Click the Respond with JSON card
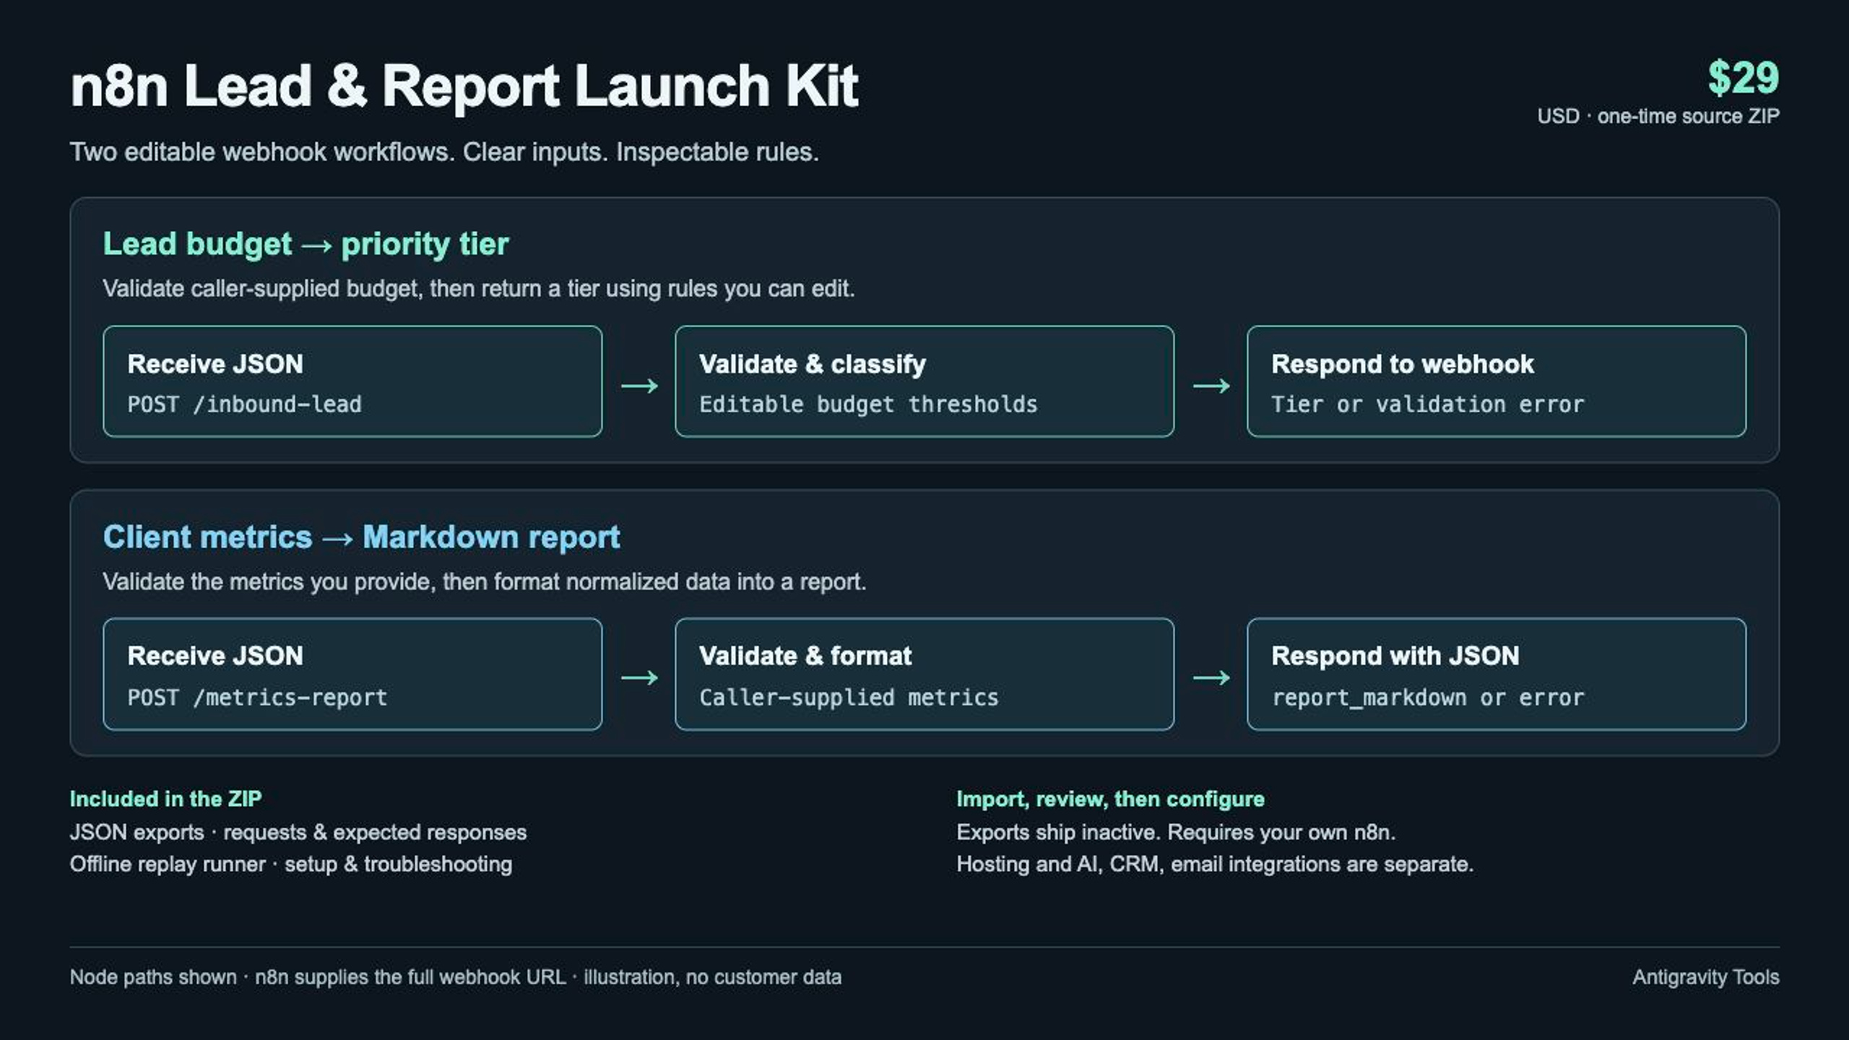1849x1040 pixels. pyautogui.click(x=1497, y=674)
